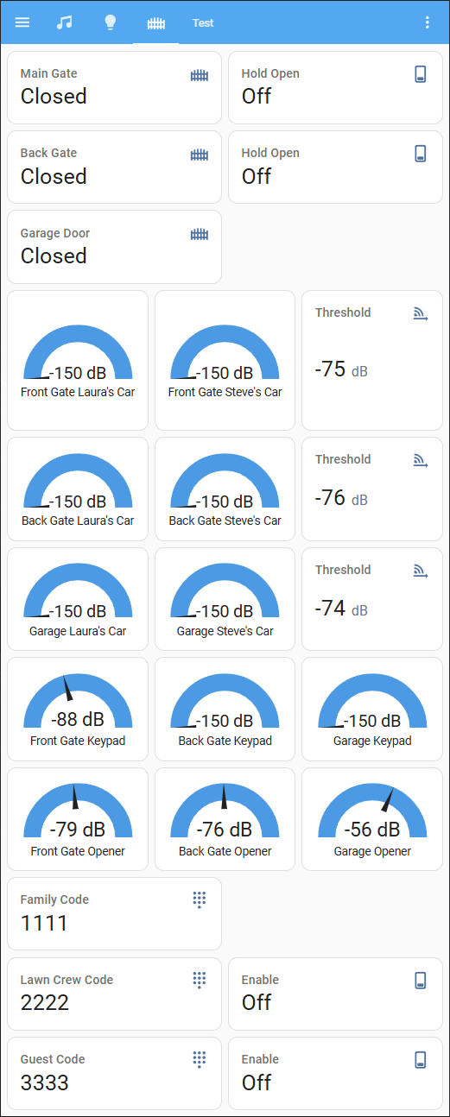Click the Guest Code dialpad icon
The width and height of the screenshot is (450, 1117).
click(x=200, y=1060)
